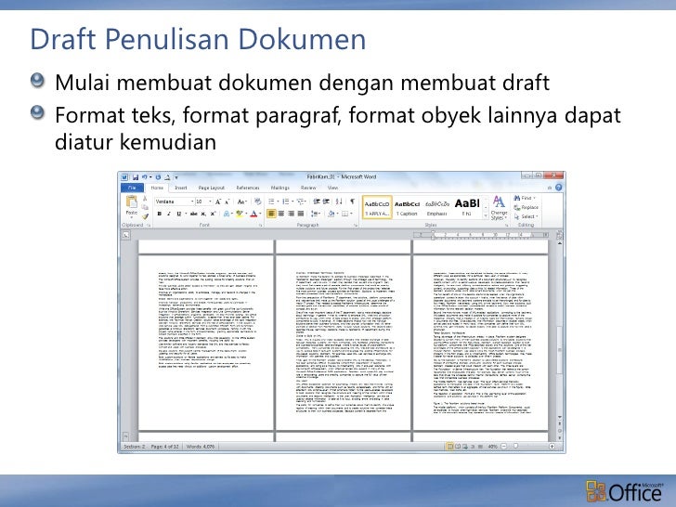Click the Shading paint bucket color
The height and width of the screenshot is (507, 676).
click(331, 214)
